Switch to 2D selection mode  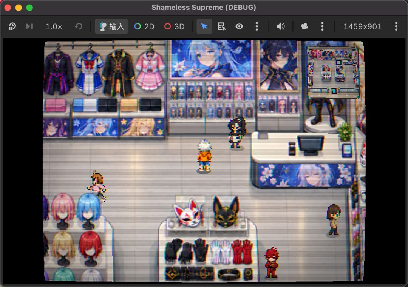[144, 26]
